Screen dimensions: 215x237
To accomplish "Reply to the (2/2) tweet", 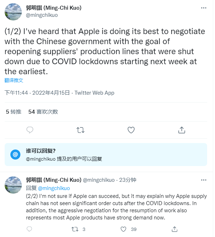I will 30,229.
